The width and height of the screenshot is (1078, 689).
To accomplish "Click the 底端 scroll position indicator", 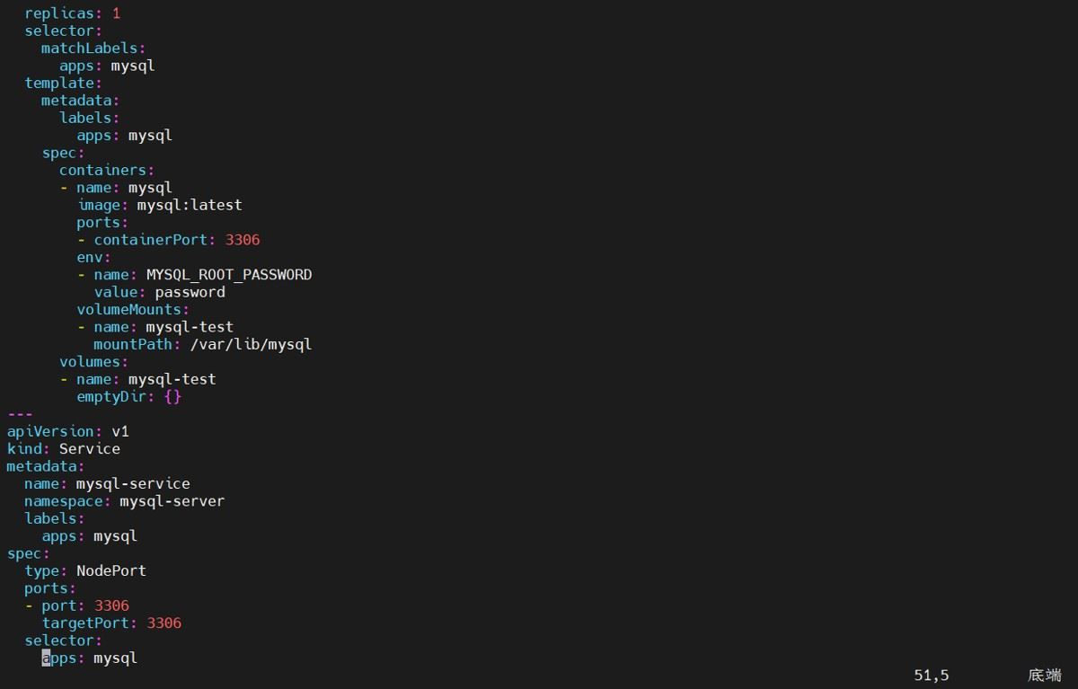I will [x=1045, y=675].
